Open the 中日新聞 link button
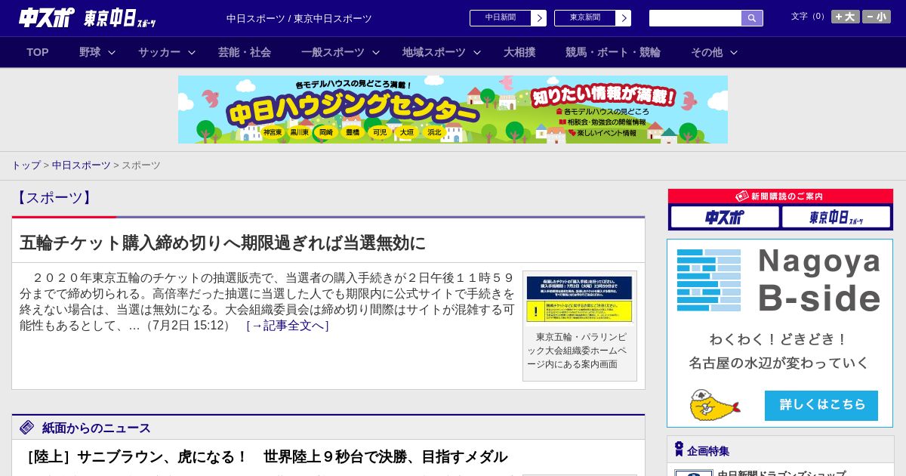The width and height of the screenshot is (906, 476). (x=501, y=18)
